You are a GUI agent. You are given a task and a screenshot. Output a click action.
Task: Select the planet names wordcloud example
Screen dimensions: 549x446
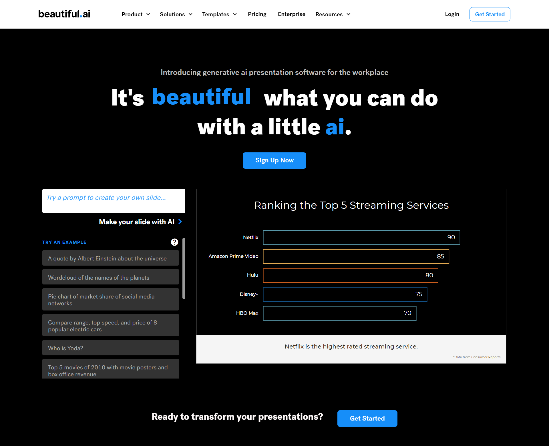coord(111,277)
